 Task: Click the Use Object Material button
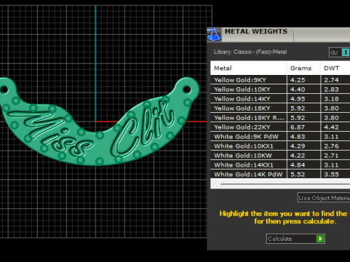(x=324, y=198)
